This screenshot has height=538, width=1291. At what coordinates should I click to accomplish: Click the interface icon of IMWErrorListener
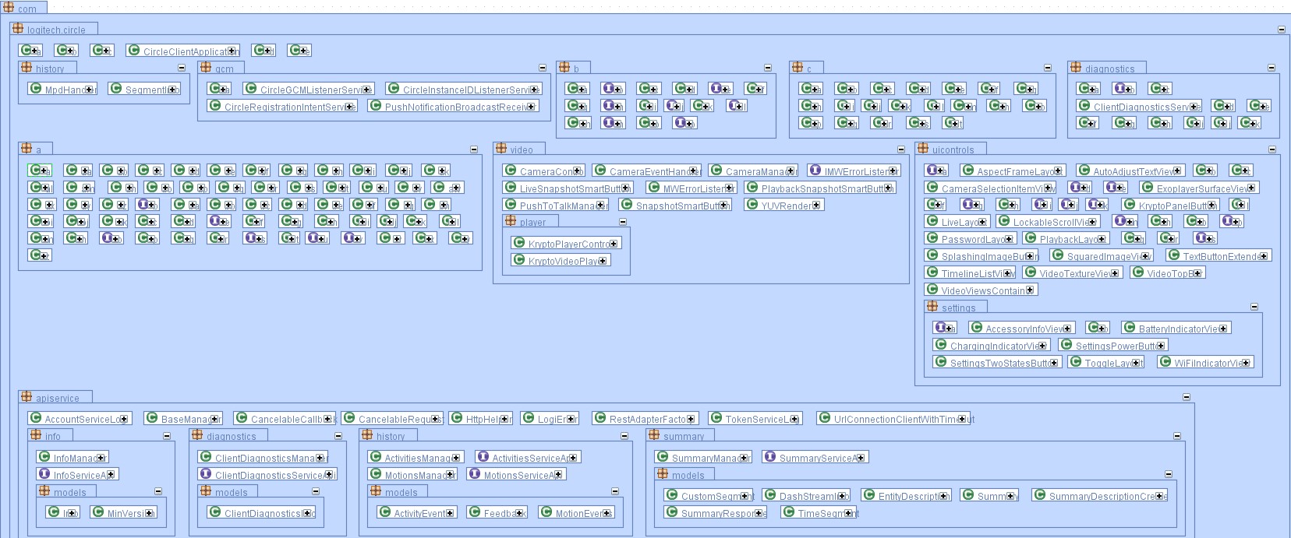(x=815, y=170)
